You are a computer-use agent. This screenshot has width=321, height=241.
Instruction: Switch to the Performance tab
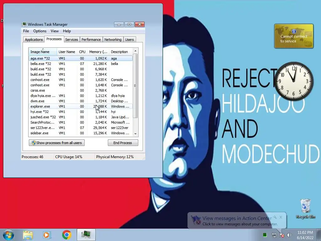click(91, 40)
